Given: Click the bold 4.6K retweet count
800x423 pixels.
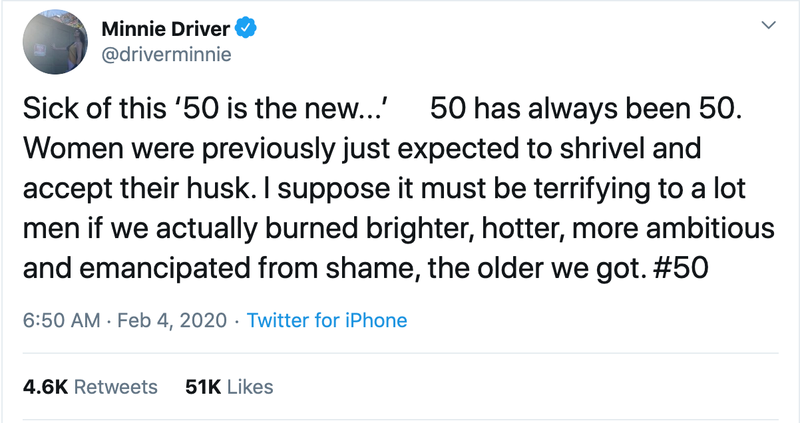Looking at the screenshot, I should click(x=46, y=387).
